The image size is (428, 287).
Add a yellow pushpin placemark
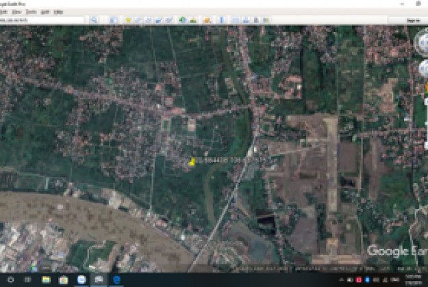point(128,20)
